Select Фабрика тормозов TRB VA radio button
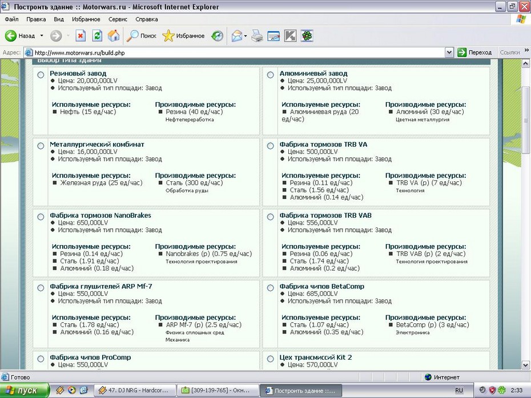Viewport: 531px width, 398px height. 270,146
